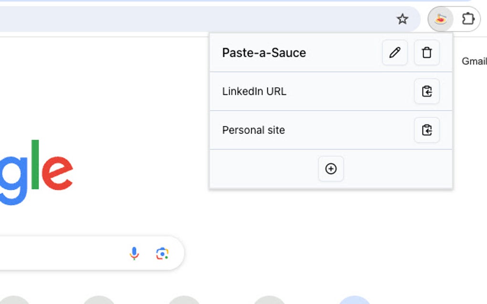Open the Chrome extensions puzzle icon

(468, 19)
